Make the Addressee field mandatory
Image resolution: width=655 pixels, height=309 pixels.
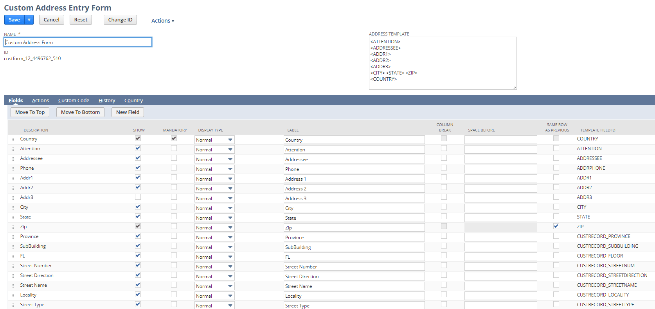pos(174,158)
